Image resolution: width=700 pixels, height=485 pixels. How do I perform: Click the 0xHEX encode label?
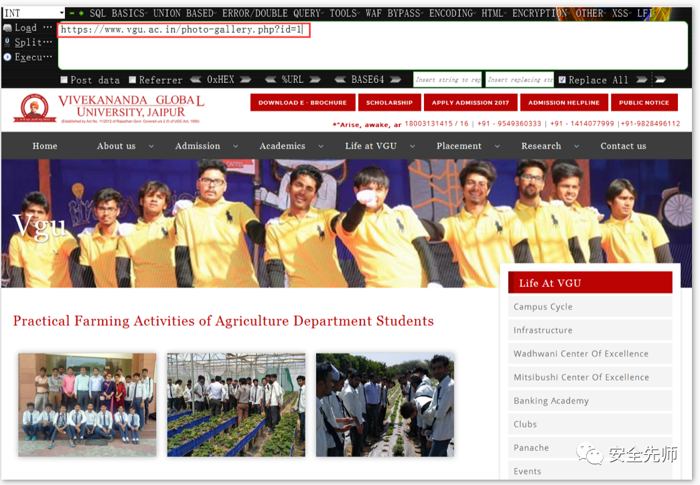[x=220, y=80]
